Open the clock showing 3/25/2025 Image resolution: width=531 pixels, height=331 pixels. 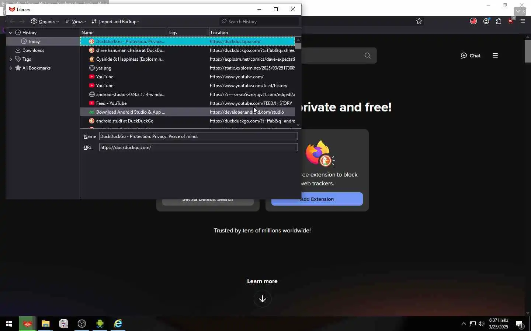[x=499, y=324]
